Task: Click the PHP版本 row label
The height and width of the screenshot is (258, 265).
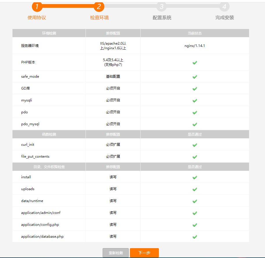Action: click(x=28, y=62)
